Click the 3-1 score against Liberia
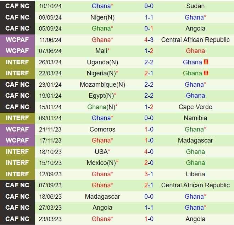This screenshot has width=234, height=225. (x=149, y=174)
